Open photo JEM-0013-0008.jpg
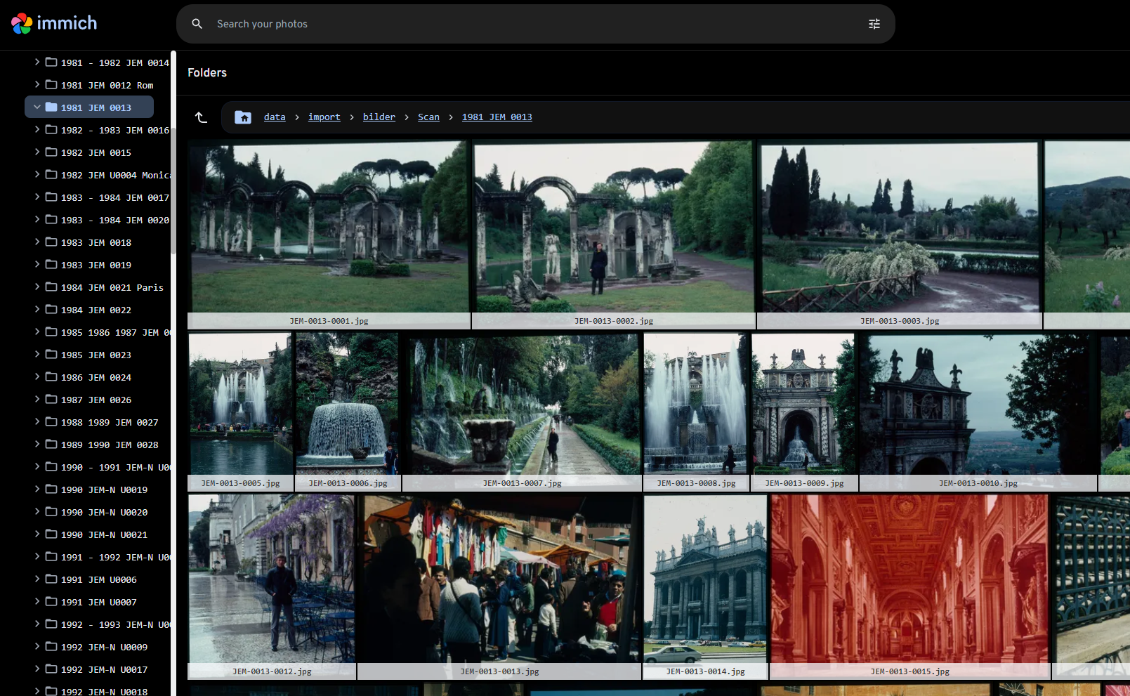The height and width of the screenshot is (696, 1130). pyautogui.click(x=696, y=412)
